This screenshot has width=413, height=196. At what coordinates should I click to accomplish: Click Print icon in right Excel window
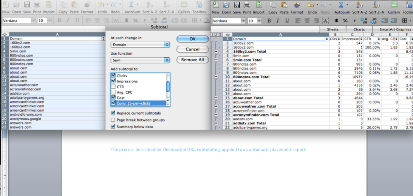coord(247,5)
